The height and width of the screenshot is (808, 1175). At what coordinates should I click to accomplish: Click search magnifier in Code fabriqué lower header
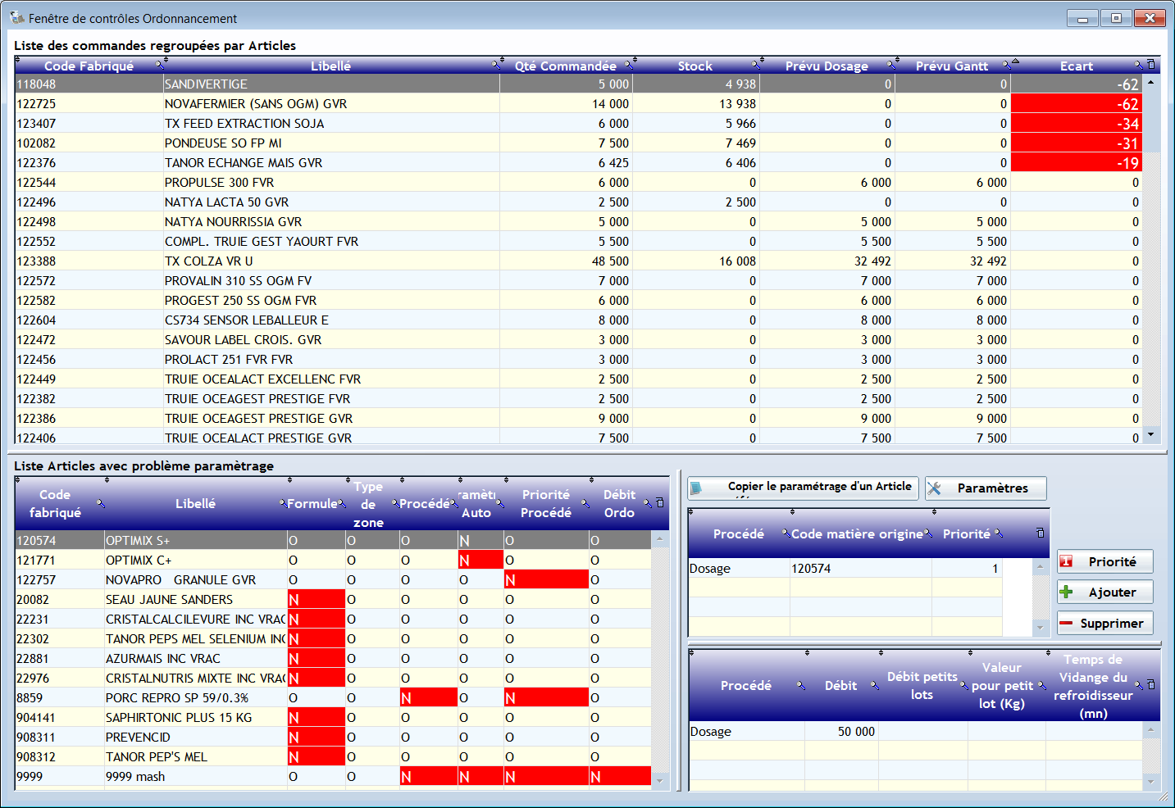101,503
